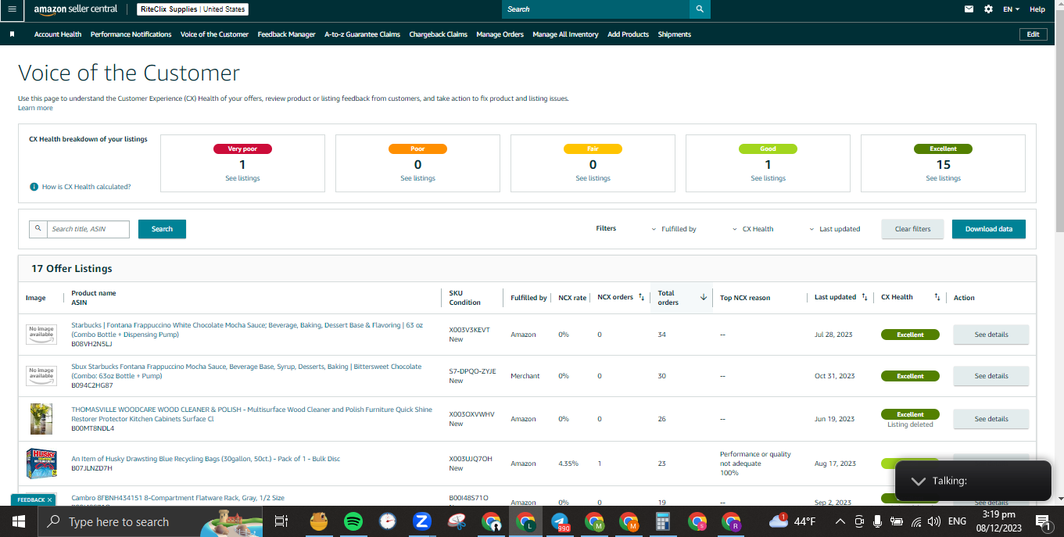The image size is (1064, 537).
Task: Expand the Talking popup chevron
Action: click(x=919, y=481)
